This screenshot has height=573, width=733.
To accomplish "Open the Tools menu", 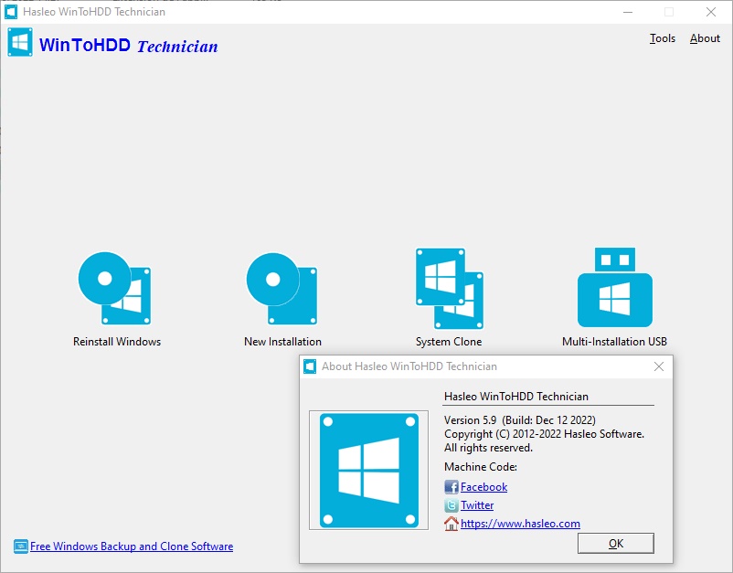I will pos(663,38).
